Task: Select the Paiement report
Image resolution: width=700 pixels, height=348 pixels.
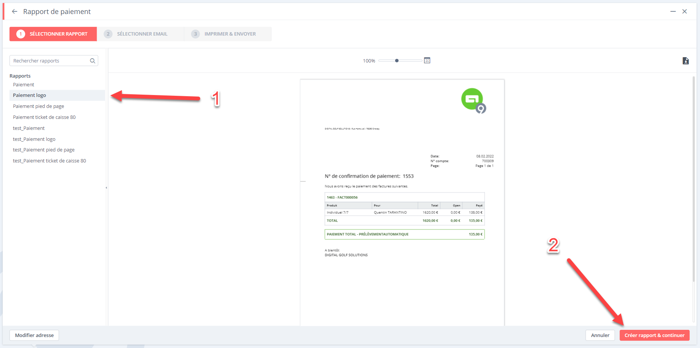Action: pyautogui.click(x=57, y=84)
